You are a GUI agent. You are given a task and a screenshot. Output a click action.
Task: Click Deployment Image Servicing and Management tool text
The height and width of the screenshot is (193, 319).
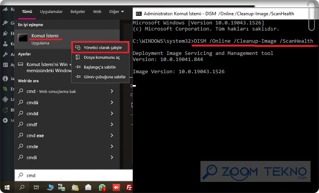click(203, 53)
